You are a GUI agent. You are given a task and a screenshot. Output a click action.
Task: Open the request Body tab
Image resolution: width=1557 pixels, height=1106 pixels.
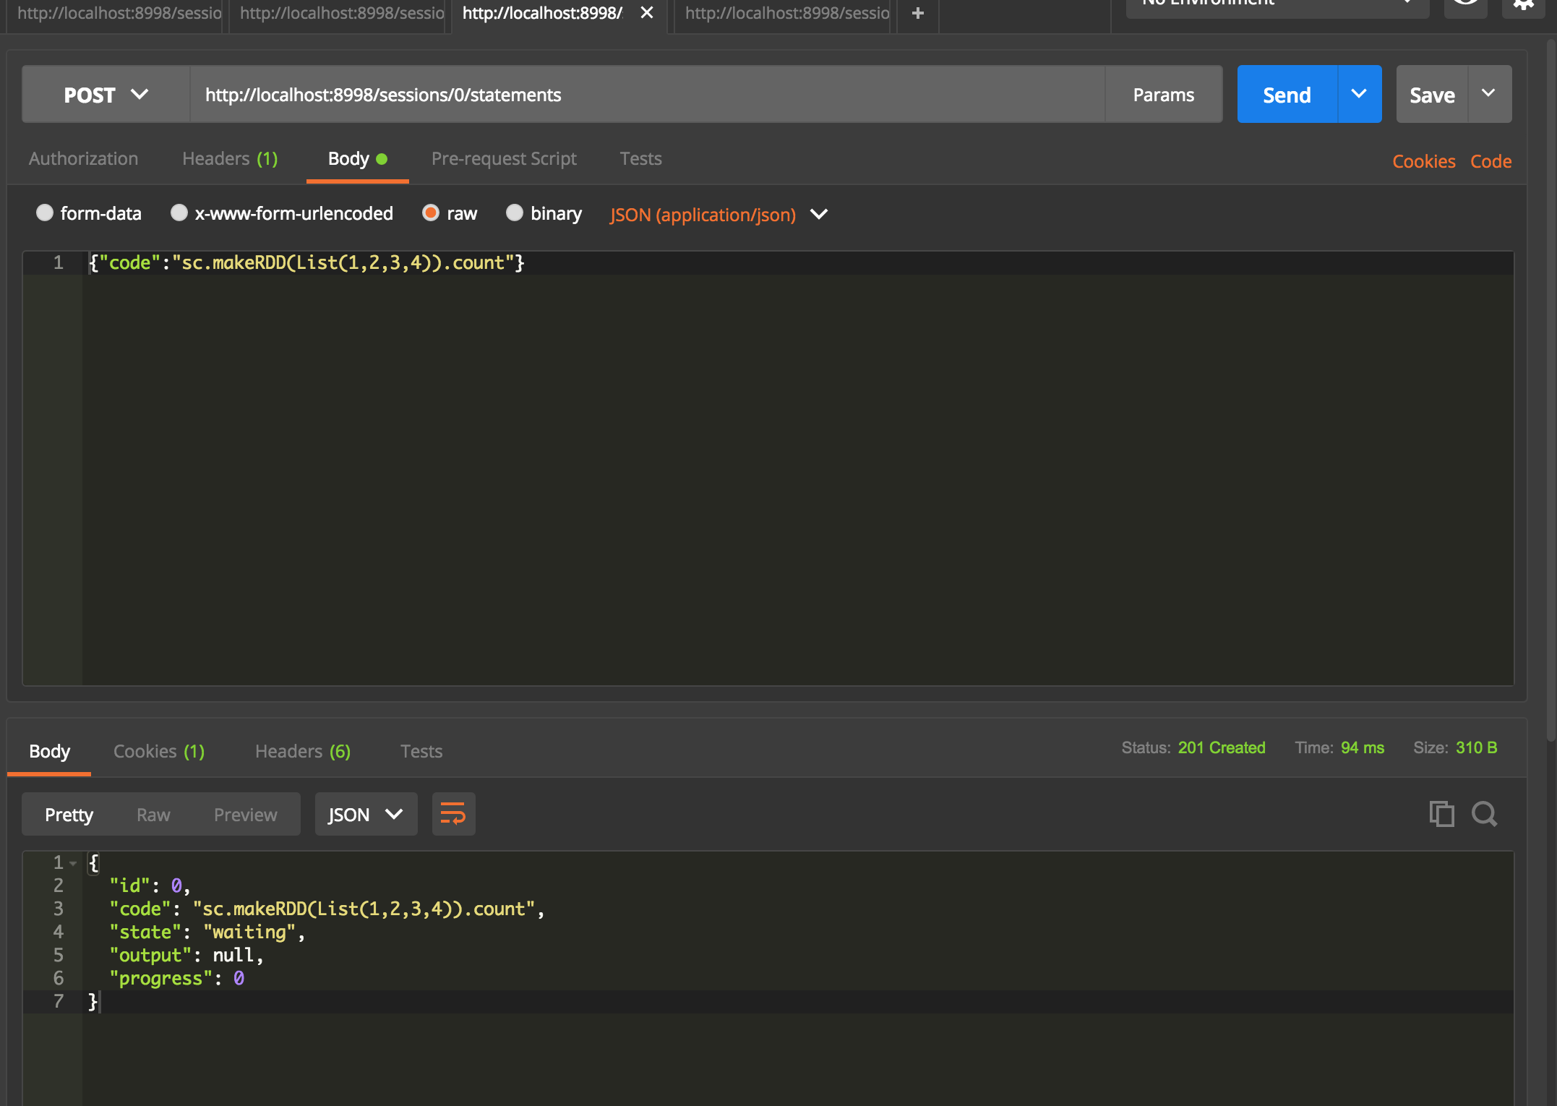click(x=358, y=159)
